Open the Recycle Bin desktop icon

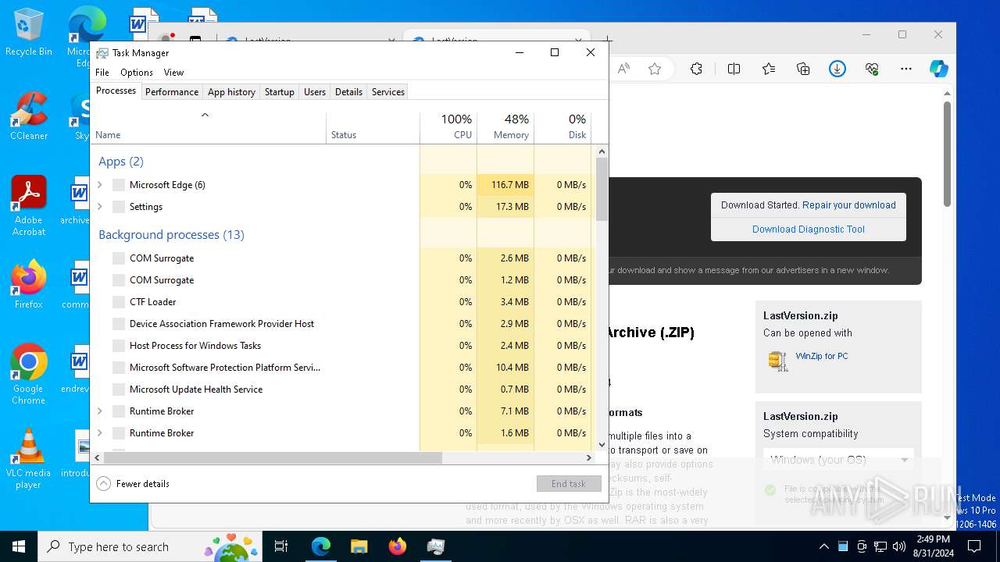(29, 31)
